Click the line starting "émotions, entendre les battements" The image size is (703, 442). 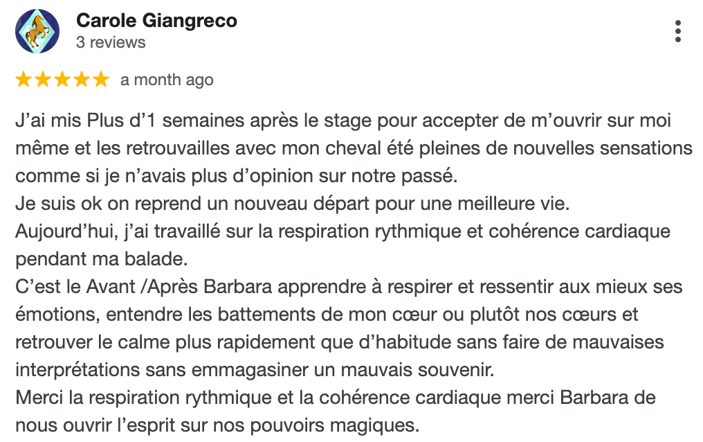pos(327,315)
